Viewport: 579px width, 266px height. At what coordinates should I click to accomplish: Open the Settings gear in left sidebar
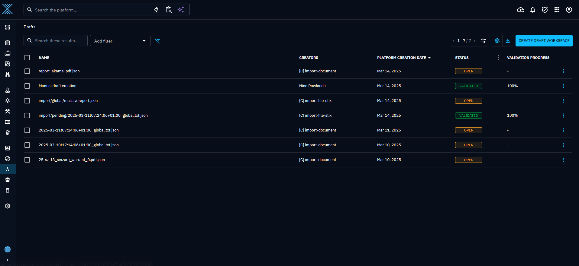(8, 206)
